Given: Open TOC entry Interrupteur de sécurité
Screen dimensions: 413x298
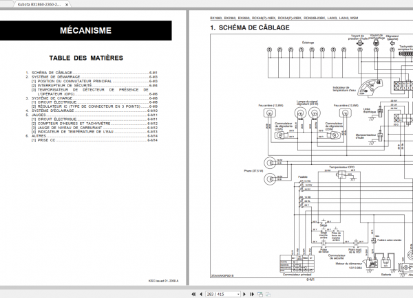Looking at the screenshot, I should pyautogui.click(x=94, y=85).
